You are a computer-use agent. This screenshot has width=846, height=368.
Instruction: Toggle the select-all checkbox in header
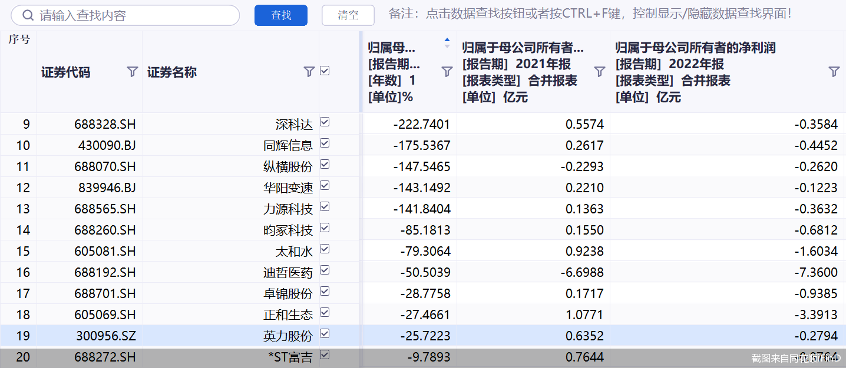point(325,71)
